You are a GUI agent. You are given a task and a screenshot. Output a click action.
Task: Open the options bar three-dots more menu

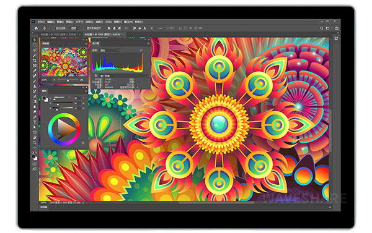pyautogui.click(x=160, y=28)
